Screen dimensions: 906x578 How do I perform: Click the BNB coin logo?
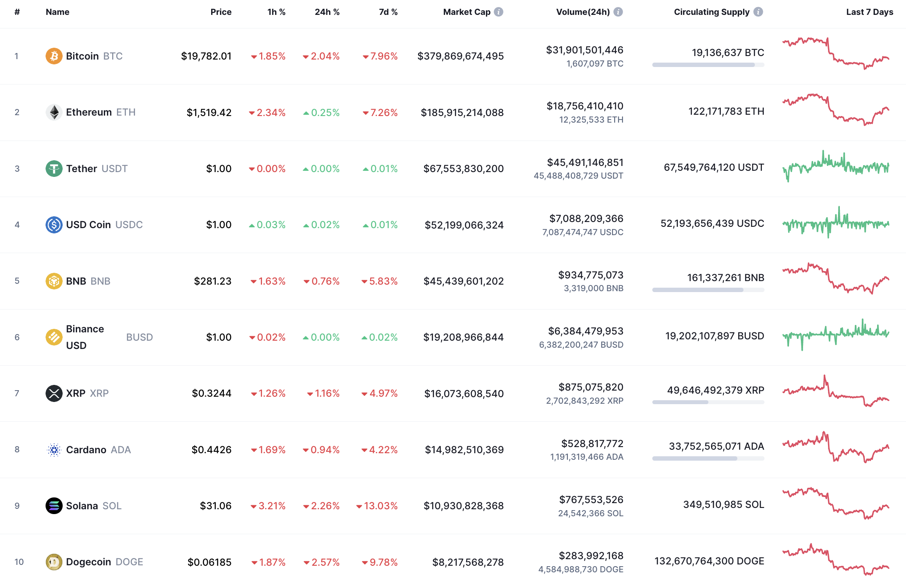tap(53, 281)
